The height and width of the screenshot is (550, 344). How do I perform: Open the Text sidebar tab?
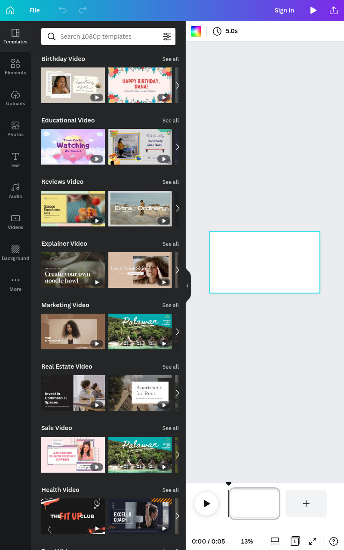(15, 160)
